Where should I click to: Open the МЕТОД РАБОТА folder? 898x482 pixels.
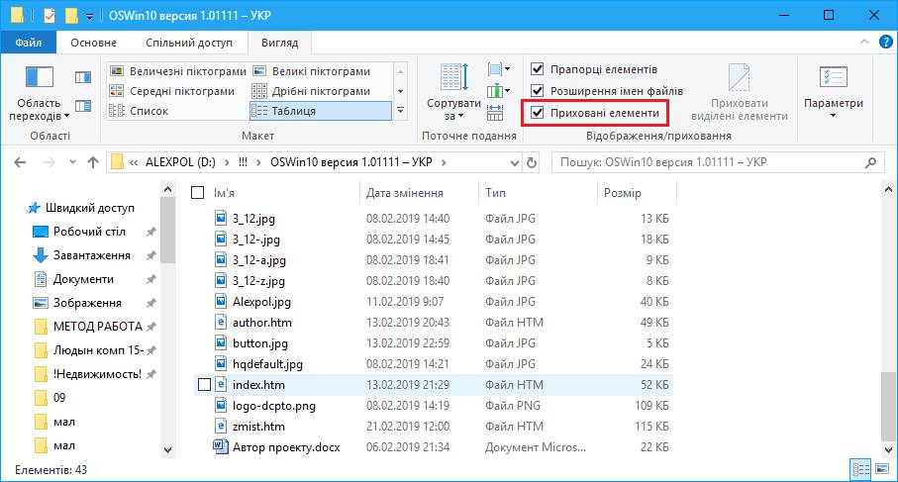click(x=97, y=327)
